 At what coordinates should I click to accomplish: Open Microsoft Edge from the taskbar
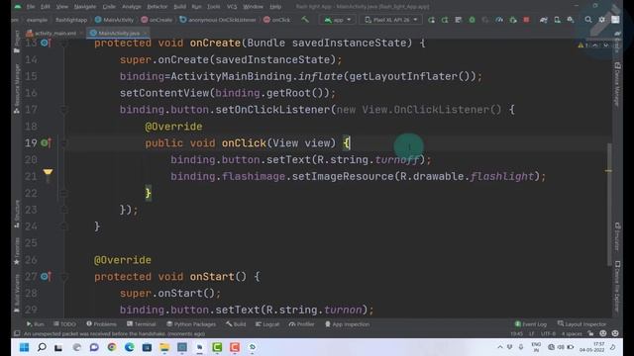[130, 347]
